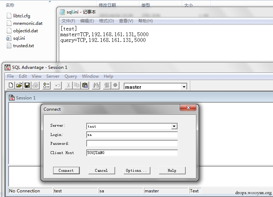The height and width of the screenshot is (197, 273).
Task: Open the Window menu
Action: tap(91, 76)
